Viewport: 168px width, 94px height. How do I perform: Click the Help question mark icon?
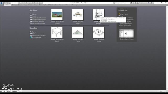[x=151, y=3]
